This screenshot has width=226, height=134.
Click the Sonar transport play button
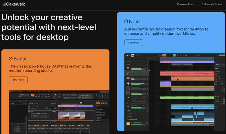tap(68, 95)
